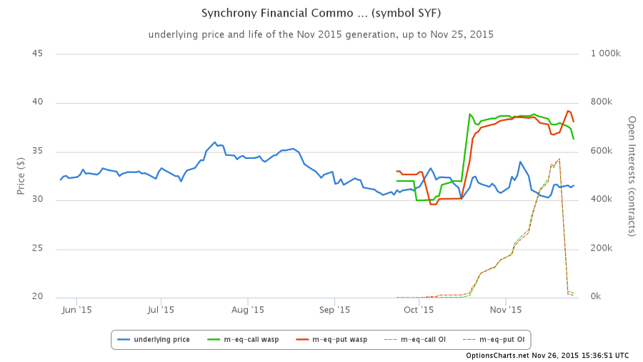Click the Nov '15 axis label
The height and width of the screenshot is (362, 643).
506,310
